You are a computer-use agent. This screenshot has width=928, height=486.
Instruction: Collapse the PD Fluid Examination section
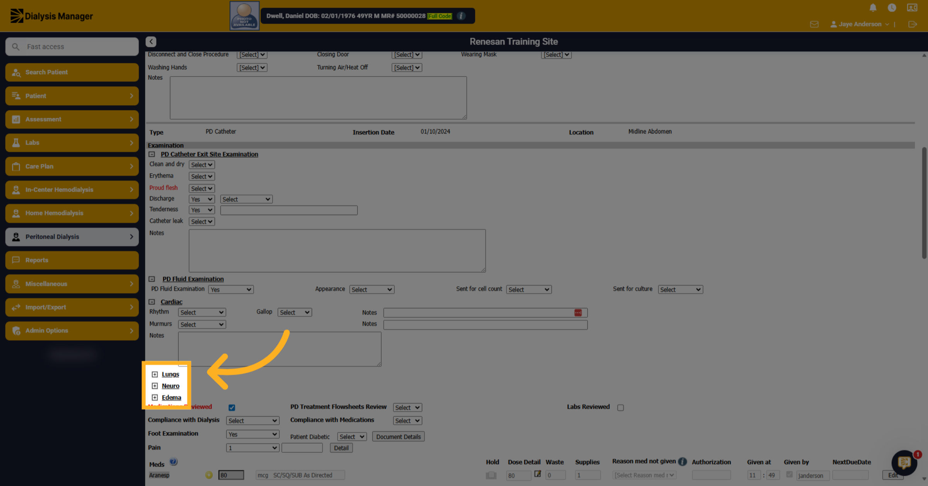point(152,279)
